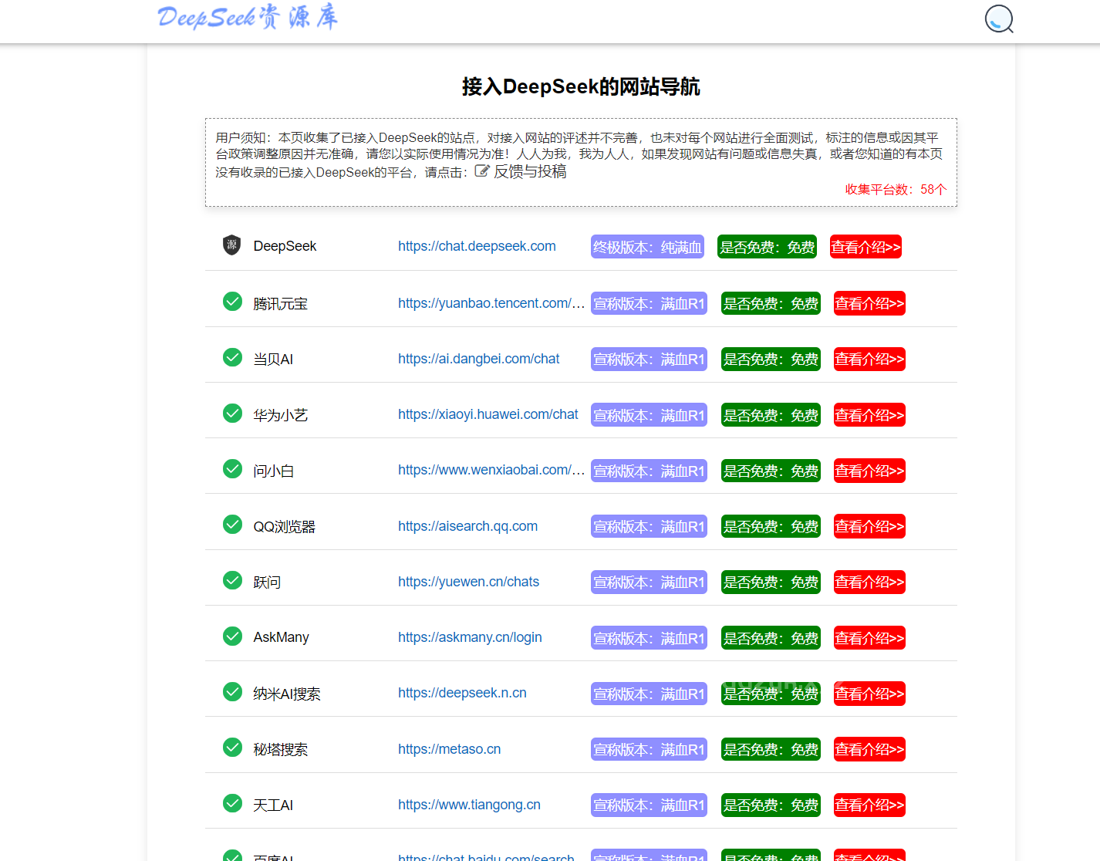The height and width of the screenshot is (861, 1100).
Task: View introduction for 纳米AI搜索
Action: click(x=869, y=694)
